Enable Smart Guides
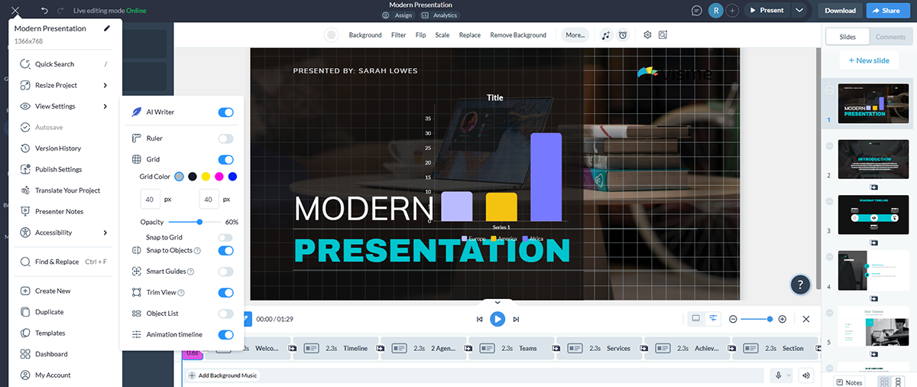This screenshot has height=387, width=917. pyautogui.click(x=225, y=272)
